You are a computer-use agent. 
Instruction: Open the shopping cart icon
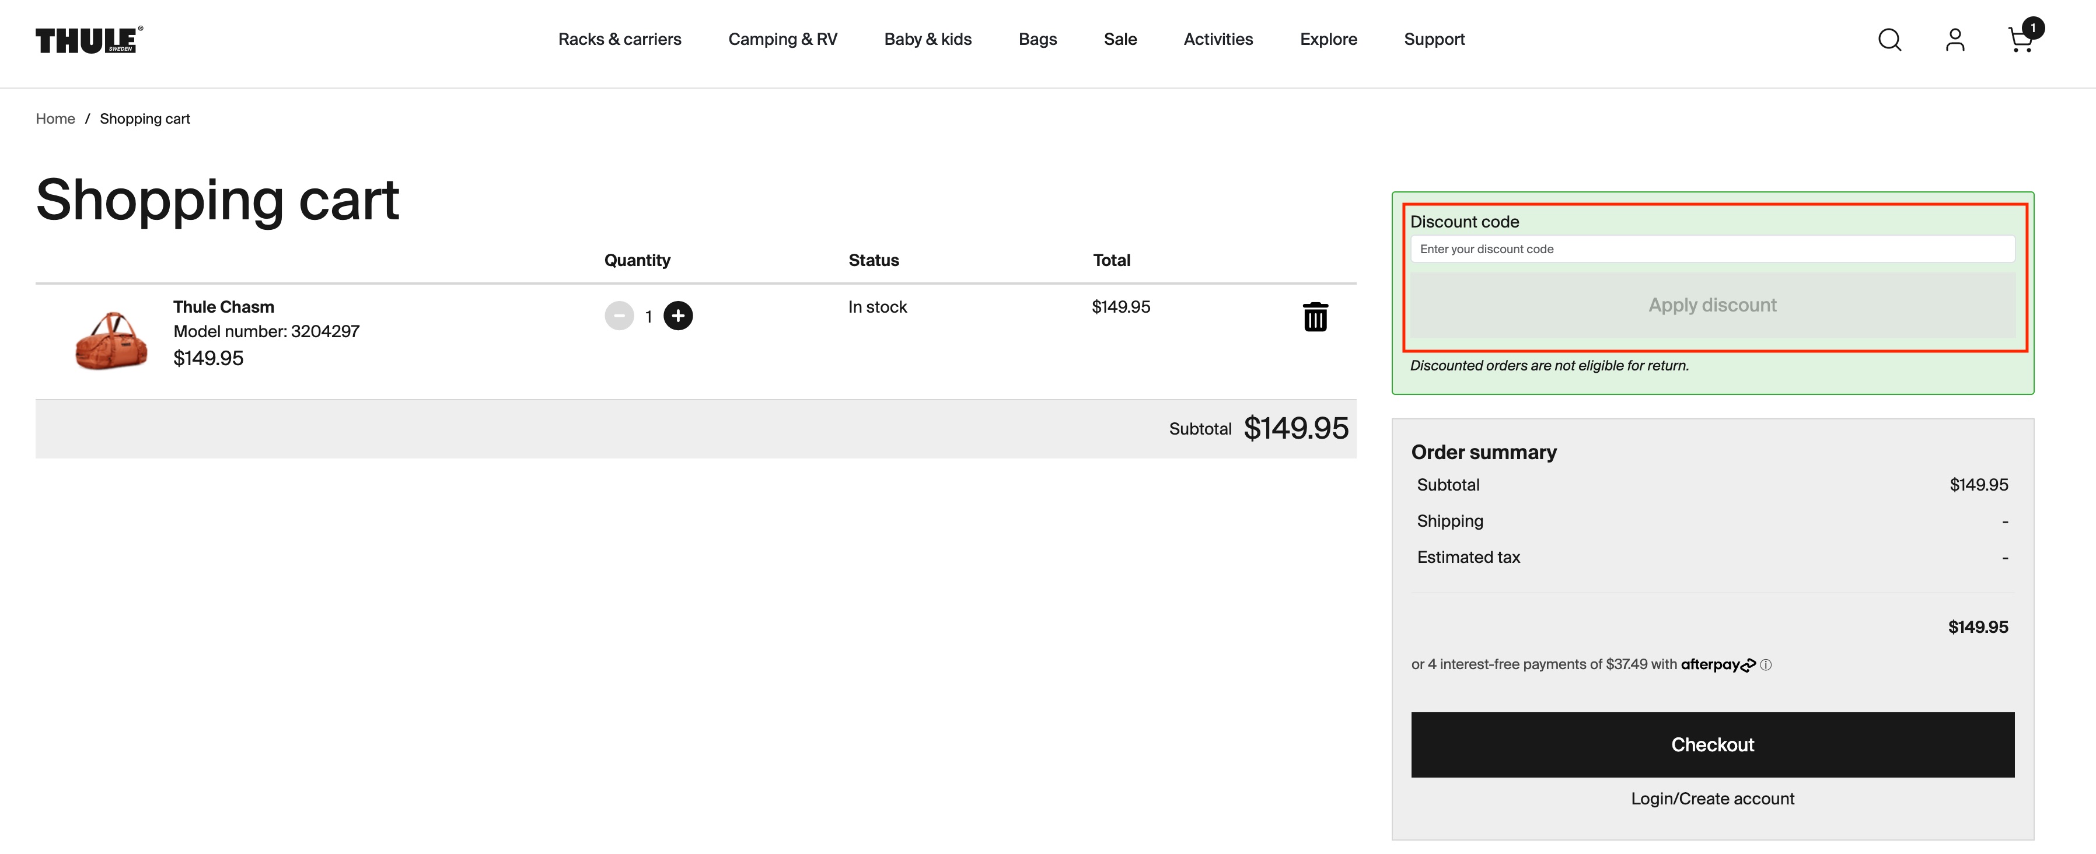[x=2020, y=40]
